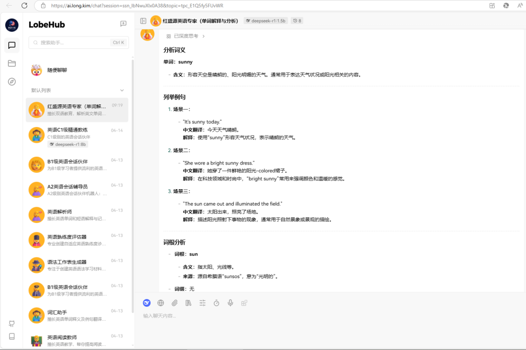Create a new assistant via the plus chat icon
This screenshot has width=526, height=350.
[123, 24]
